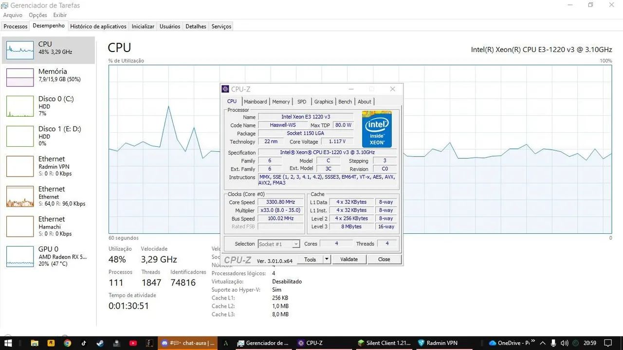This screenshot has width=623, height=350.
Task: Select Disco 1 (E: D:) in the sidebar
Action: click(48, 136)
